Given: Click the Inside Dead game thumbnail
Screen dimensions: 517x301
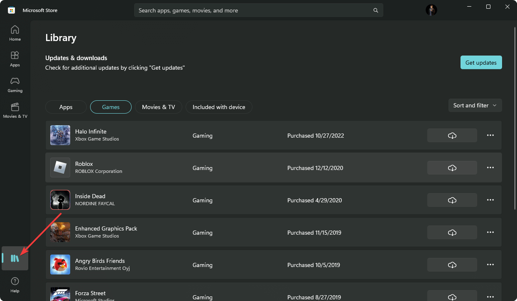Looking at the screenshot, I should (x=60, y=200).
